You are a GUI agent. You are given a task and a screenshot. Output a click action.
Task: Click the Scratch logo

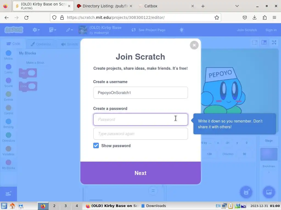pyautogui.click(x=14, y=30)
